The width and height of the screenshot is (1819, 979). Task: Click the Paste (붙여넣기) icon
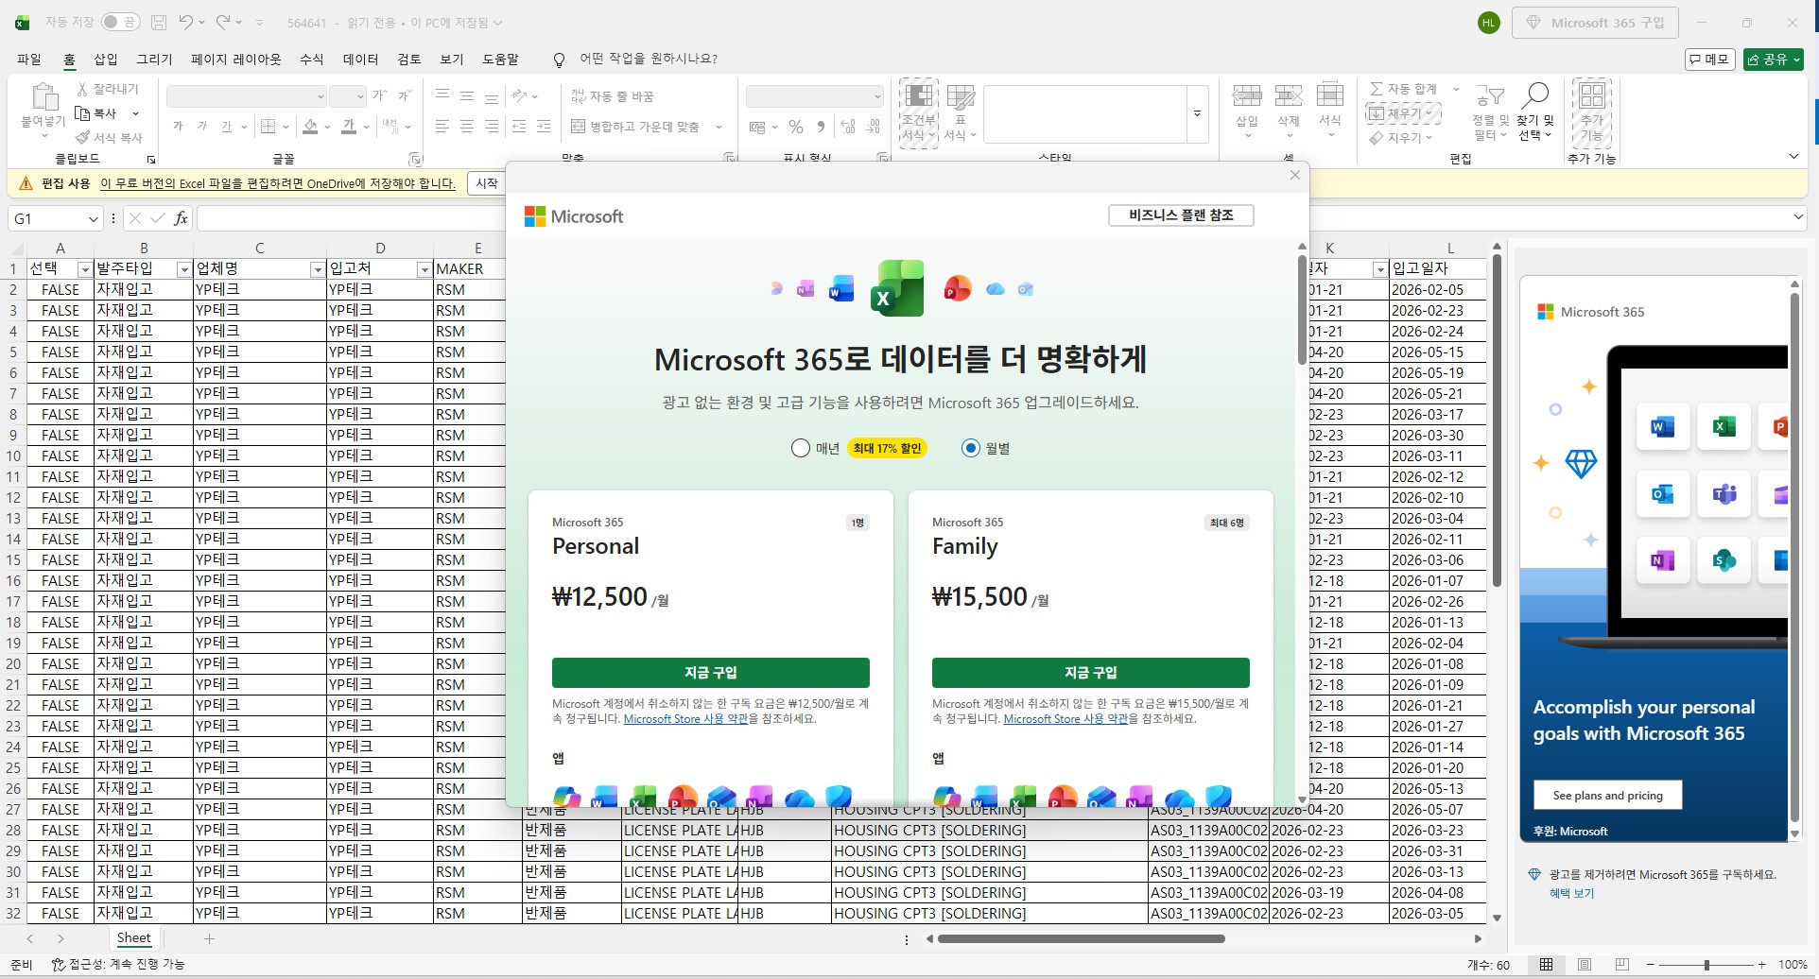(43, 97)
